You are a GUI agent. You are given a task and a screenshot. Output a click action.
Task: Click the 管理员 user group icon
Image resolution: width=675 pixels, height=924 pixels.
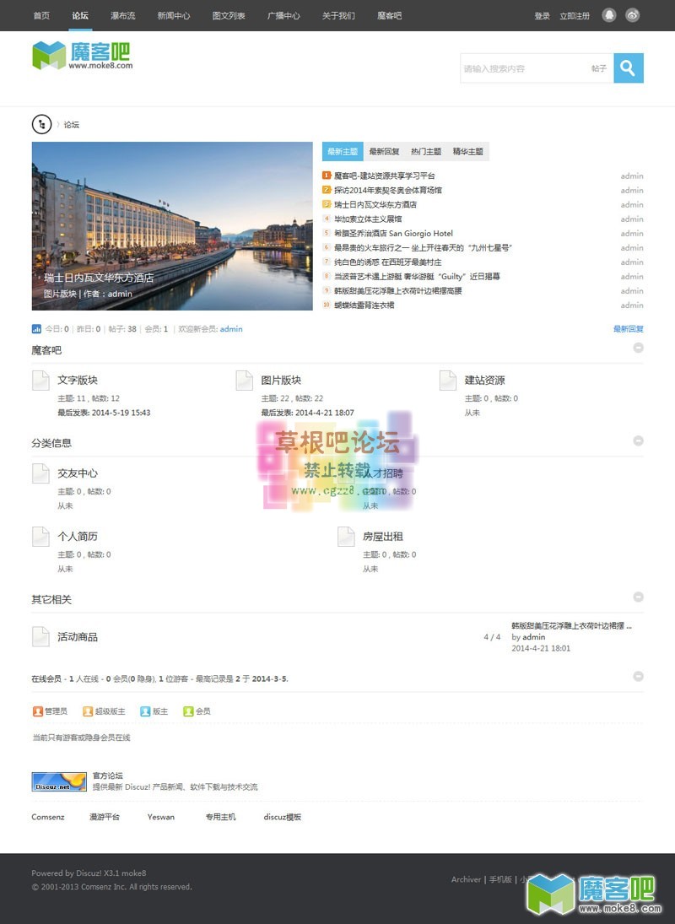[x=37, y=711]
